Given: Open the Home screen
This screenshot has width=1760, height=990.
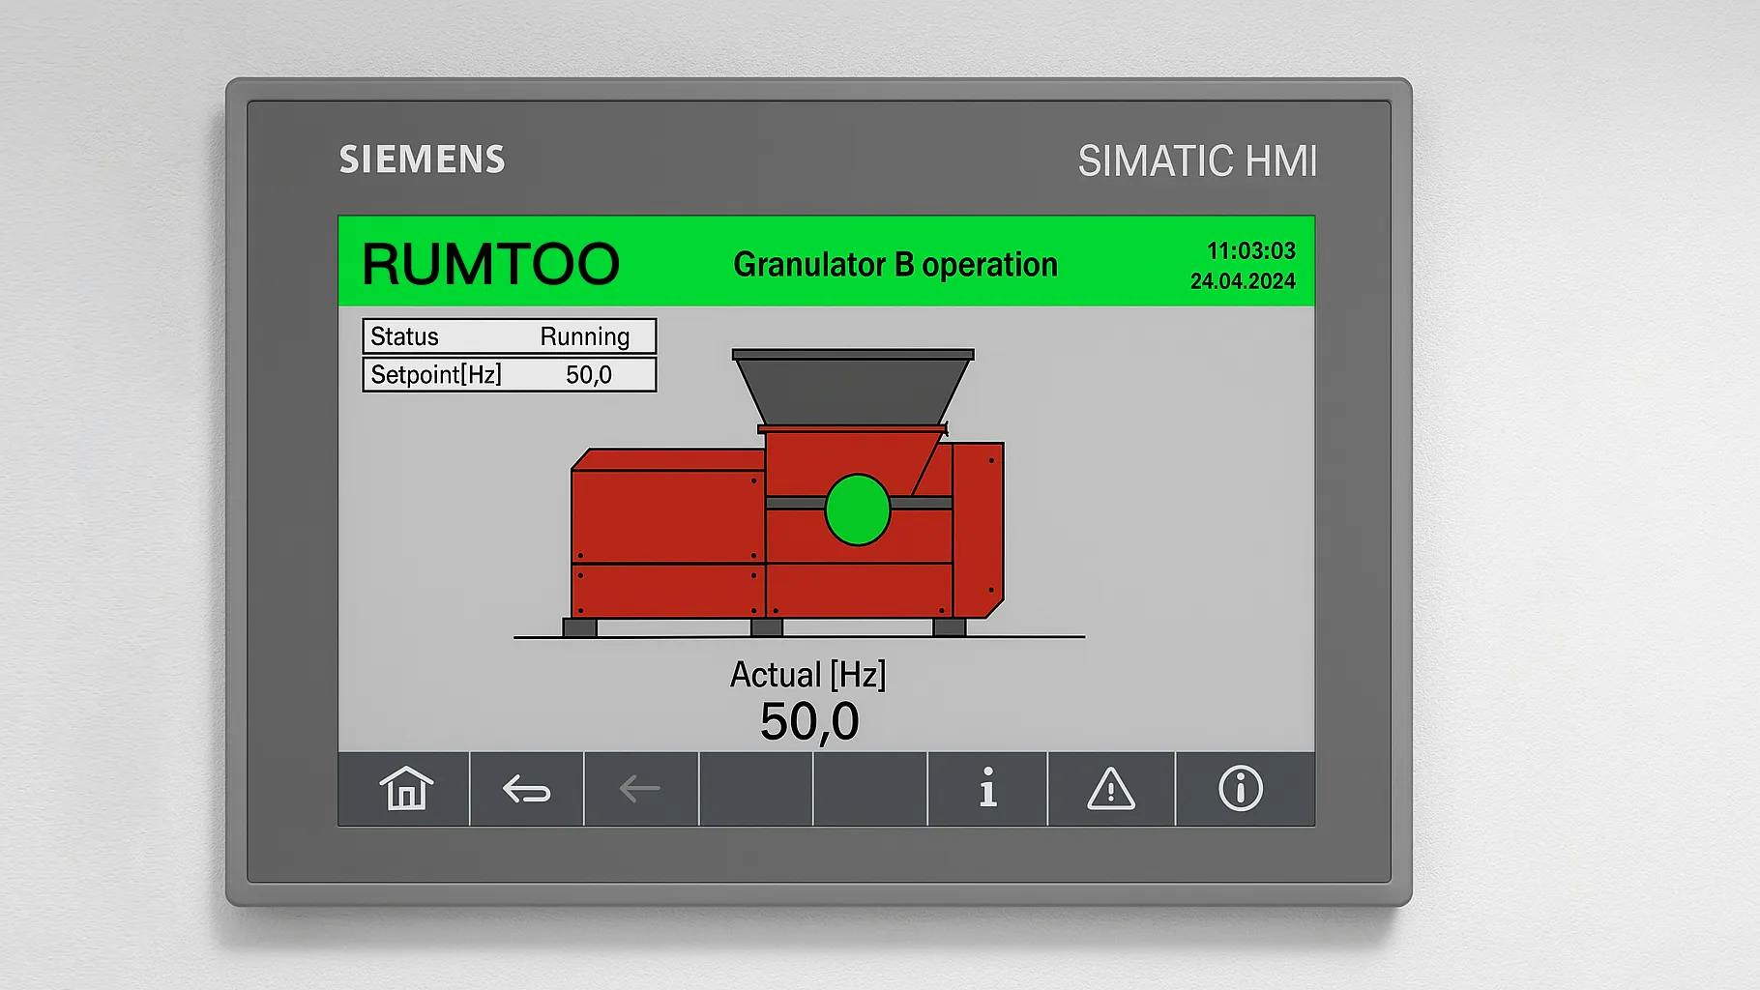Looking at the screenshot, I should coord(403,791).
